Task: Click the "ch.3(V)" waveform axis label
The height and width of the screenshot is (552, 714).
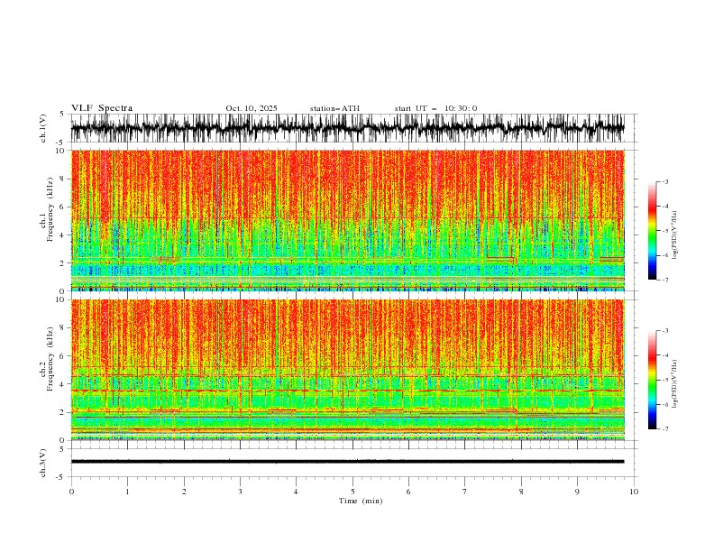Action: coord(43,463)
